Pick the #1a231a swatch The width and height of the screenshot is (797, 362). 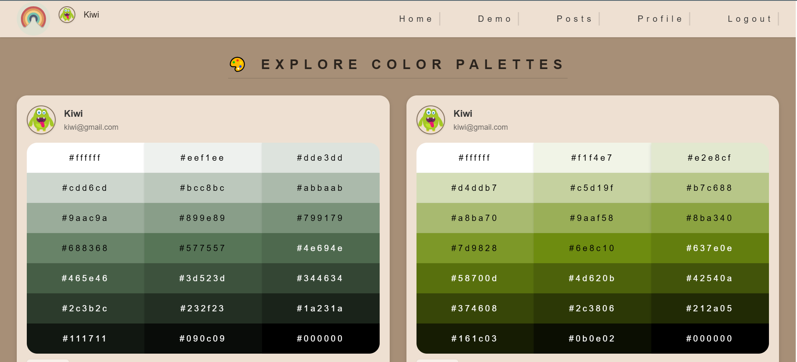tap(321, 308)
